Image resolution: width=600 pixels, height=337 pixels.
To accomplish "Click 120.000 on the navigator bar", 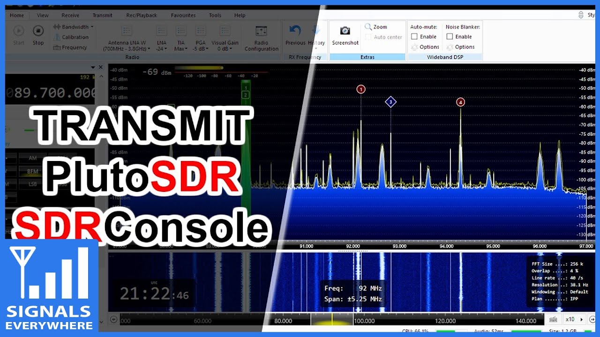I will point(445,321).
